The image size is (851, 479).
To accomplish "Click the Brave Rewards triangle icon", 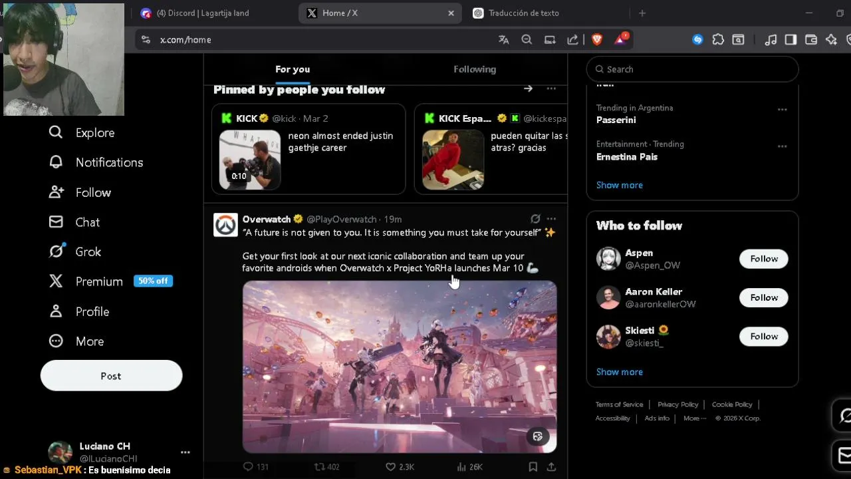I will pyautogui.click(x=620, y=40).
